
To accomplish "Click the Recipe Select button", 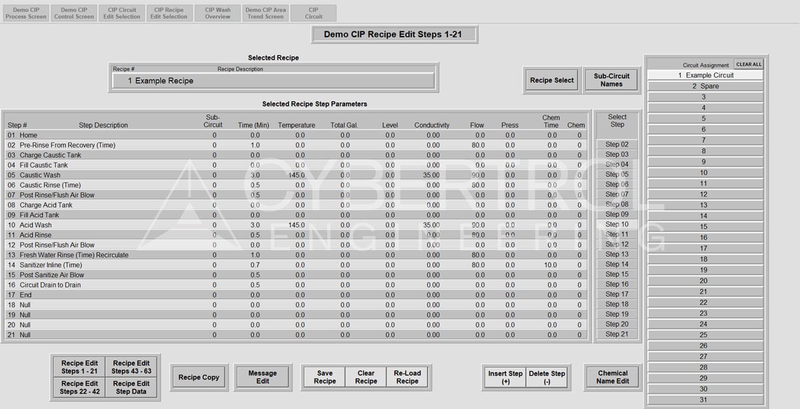I will pos(551,81).
